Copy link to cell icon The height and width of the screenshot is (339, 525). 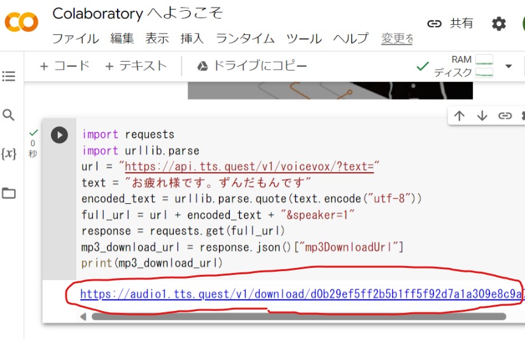tap(505, 116)
